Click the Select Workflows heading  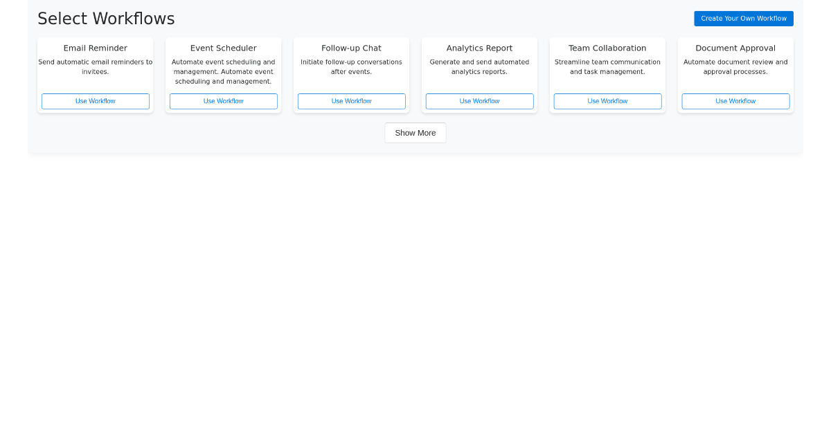tap(106, 18)
